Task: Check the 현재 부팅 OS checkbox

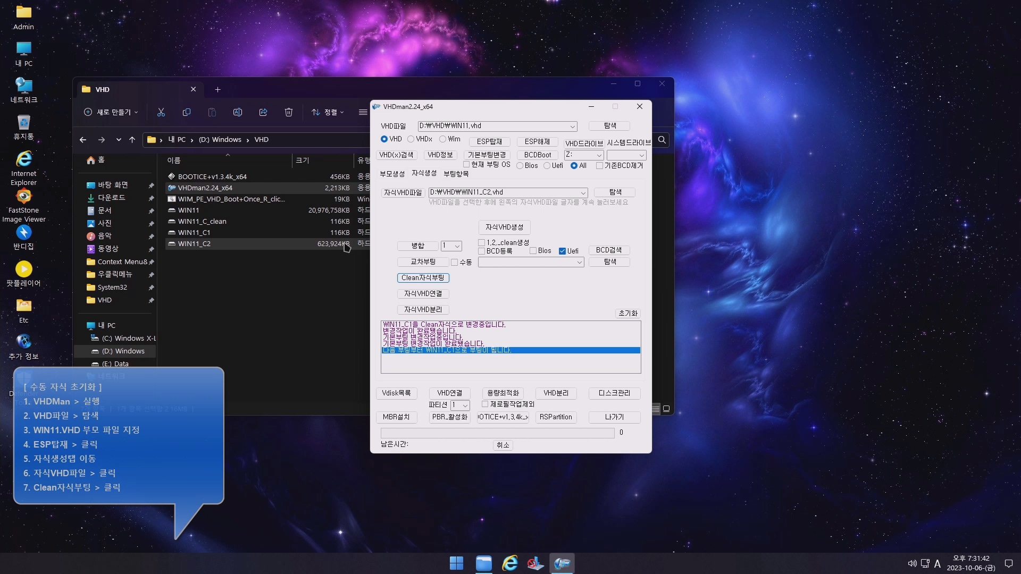Action: pyautogui.click(x=466, y=165)
